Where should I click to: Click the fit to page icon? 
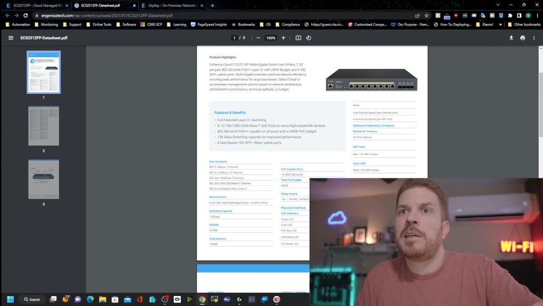(298, 38)
